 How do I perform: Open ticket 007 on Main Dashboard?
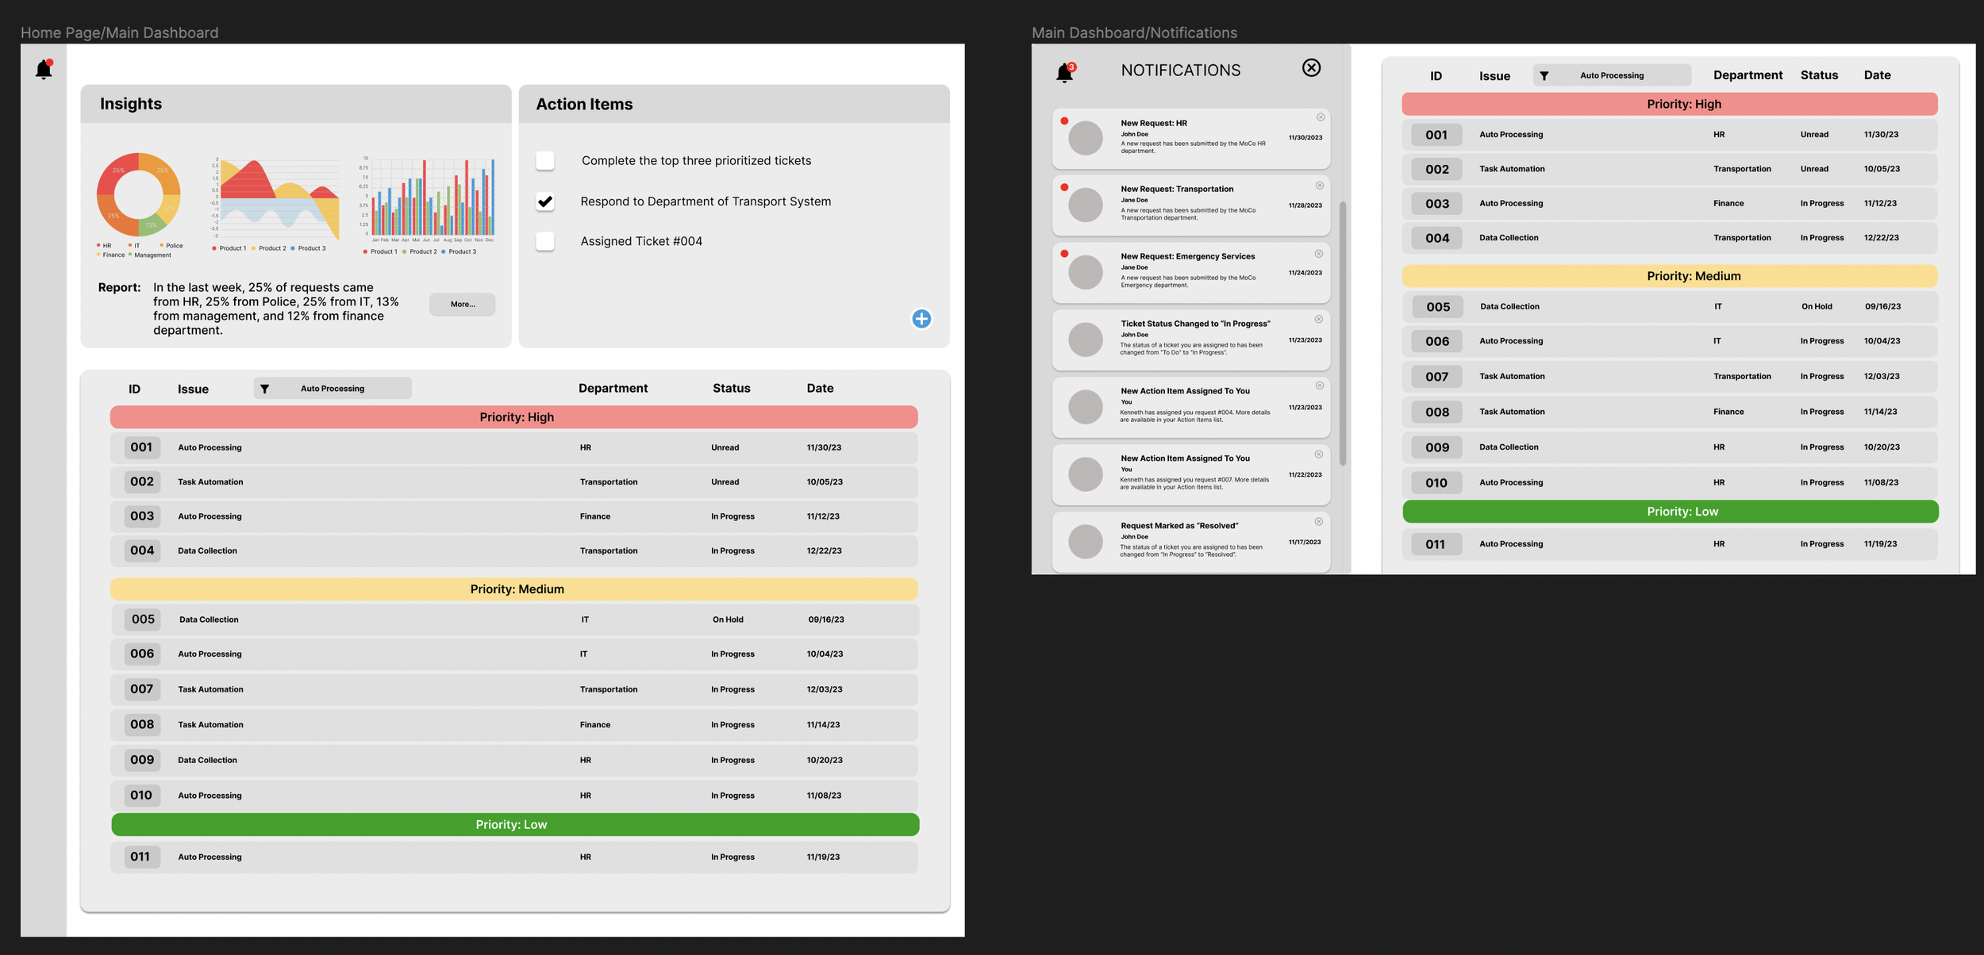pos(514,689)
